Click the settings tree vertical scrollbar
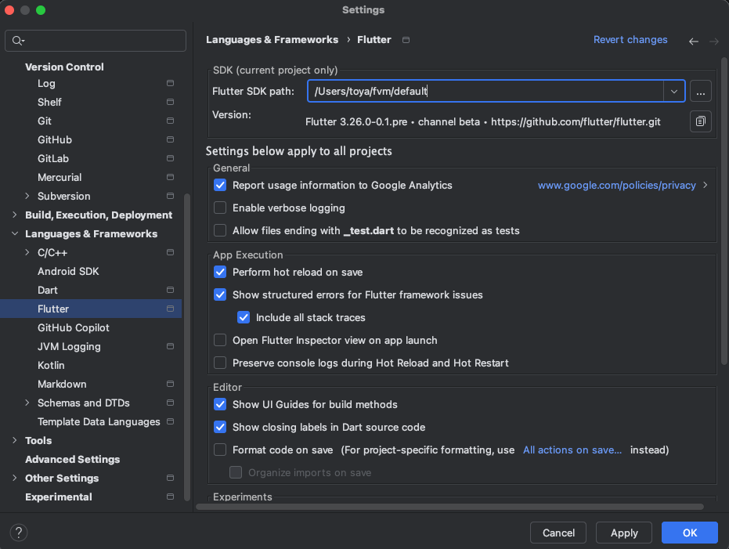 click(x=187, y=347)
